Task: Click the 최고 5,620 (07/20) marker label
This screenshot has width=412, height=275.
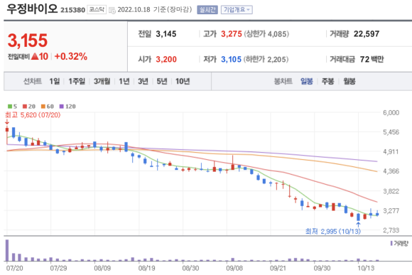Action: pos(33,115)
